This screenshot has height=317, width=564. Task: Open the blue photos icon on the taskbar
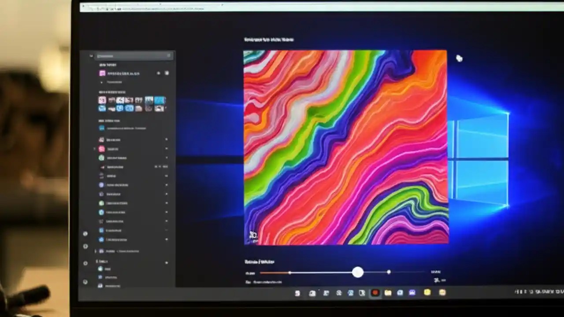click(x=412, y=292)
